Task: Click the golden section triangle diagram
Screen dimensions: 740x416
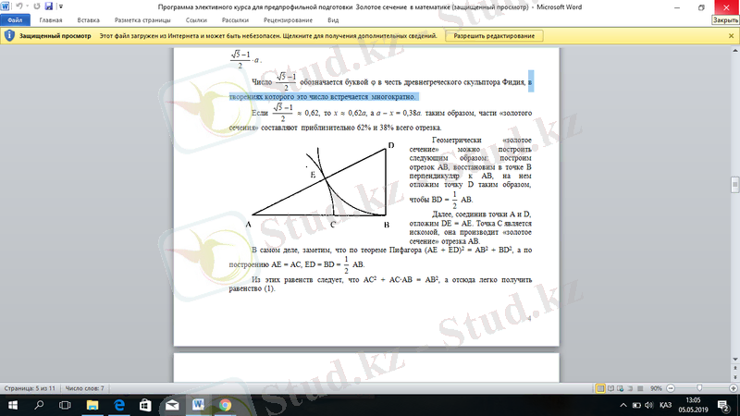Action: [321, 187]
